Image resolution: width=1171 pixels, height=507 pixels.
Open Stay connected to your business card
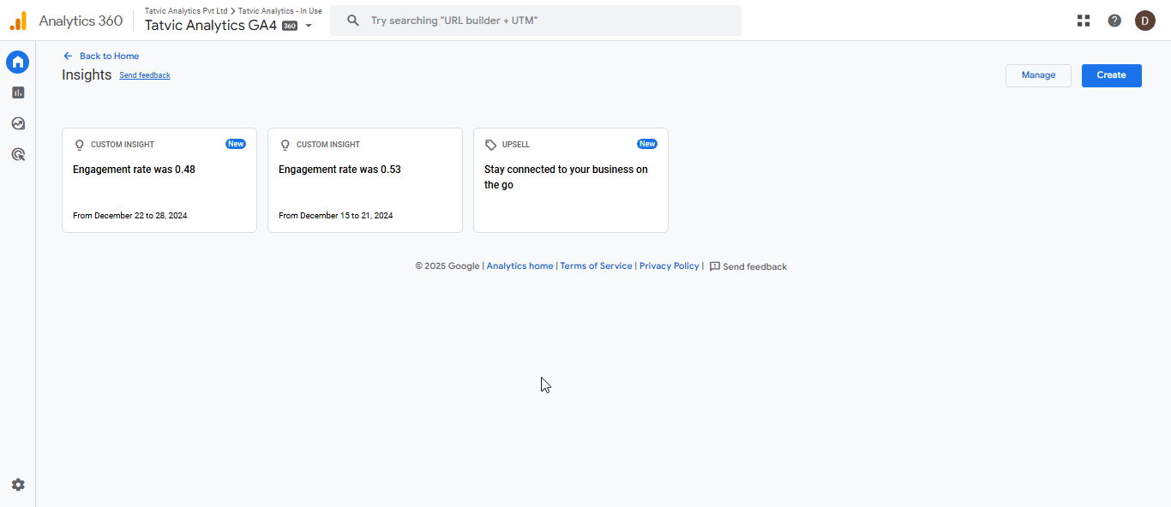point(571,180)
